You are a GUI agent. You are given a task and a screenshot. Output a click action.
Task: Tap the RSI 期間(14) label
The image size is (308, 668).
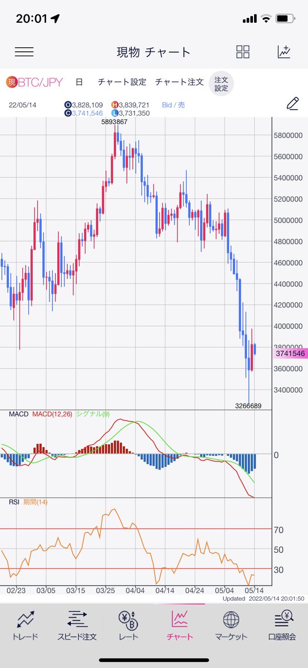click(28, 502)
